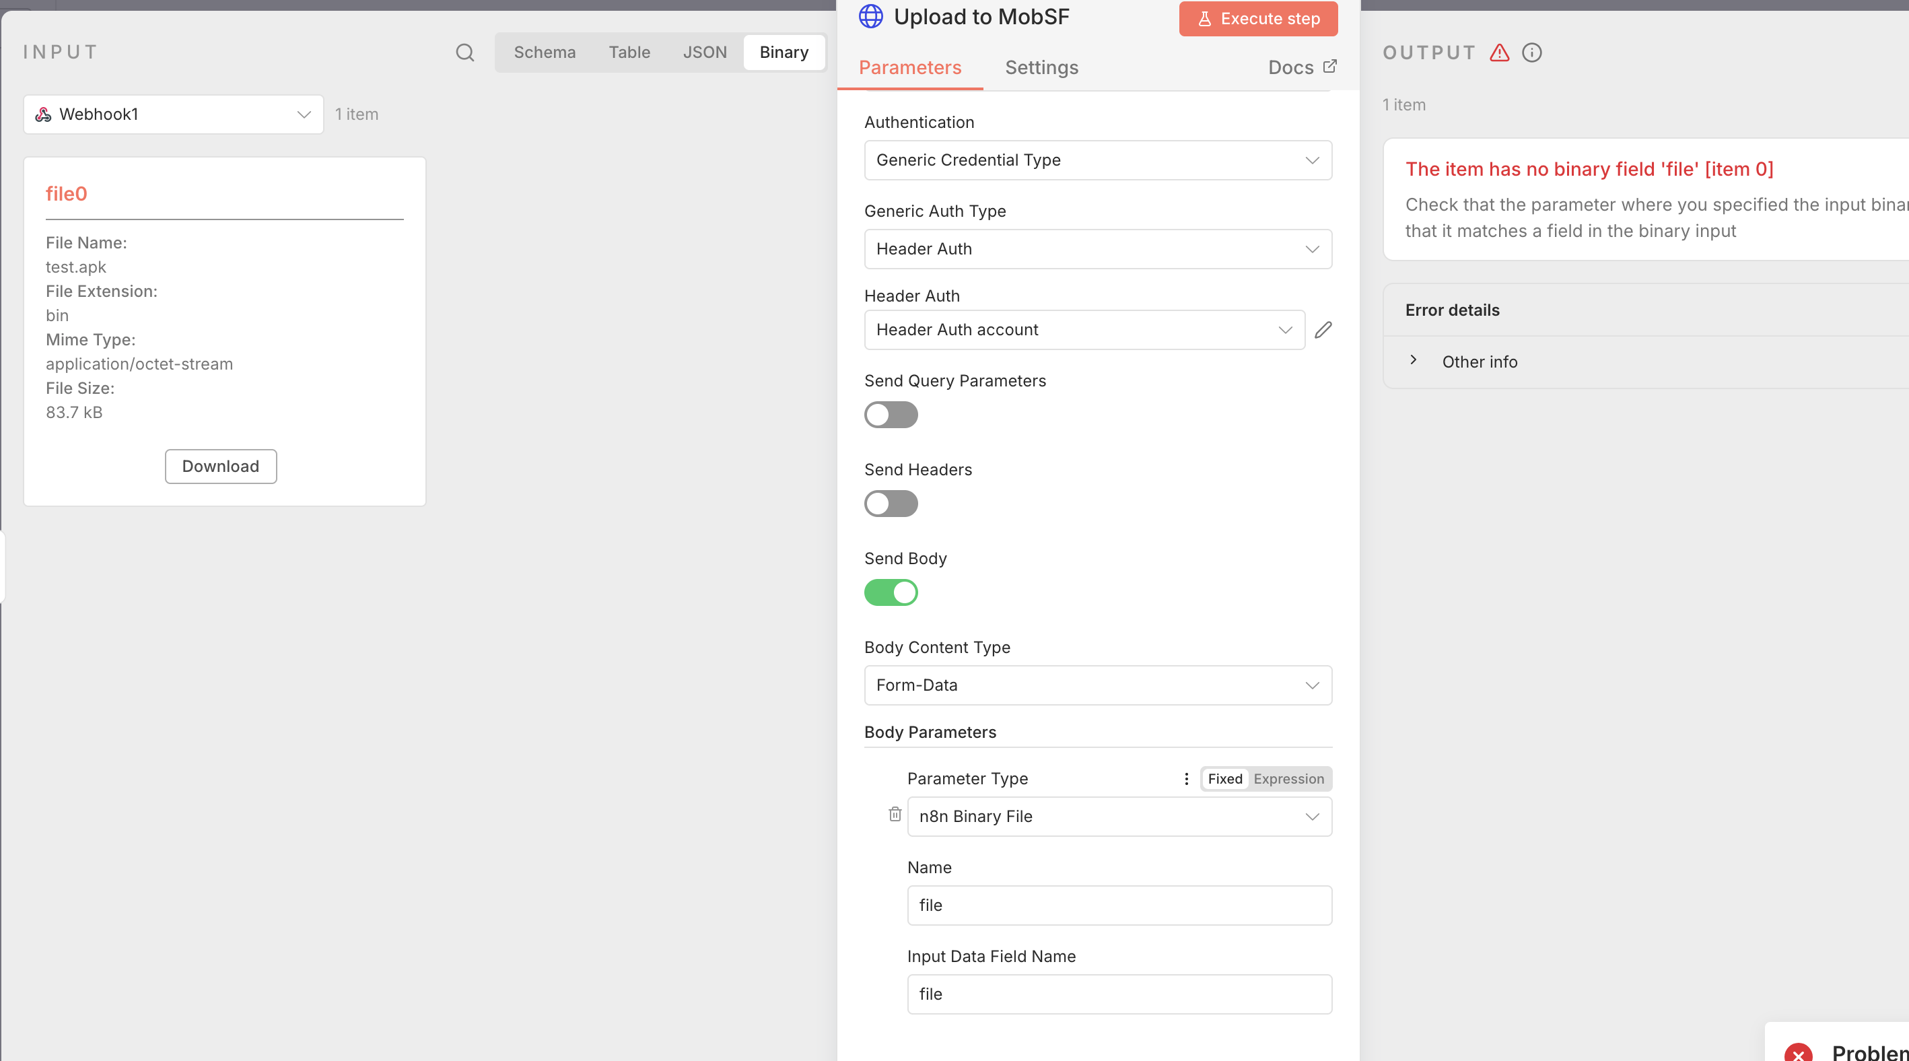Click the trash icon to delete body parameter
The image size is (1909, 1061).
point(895,815)
